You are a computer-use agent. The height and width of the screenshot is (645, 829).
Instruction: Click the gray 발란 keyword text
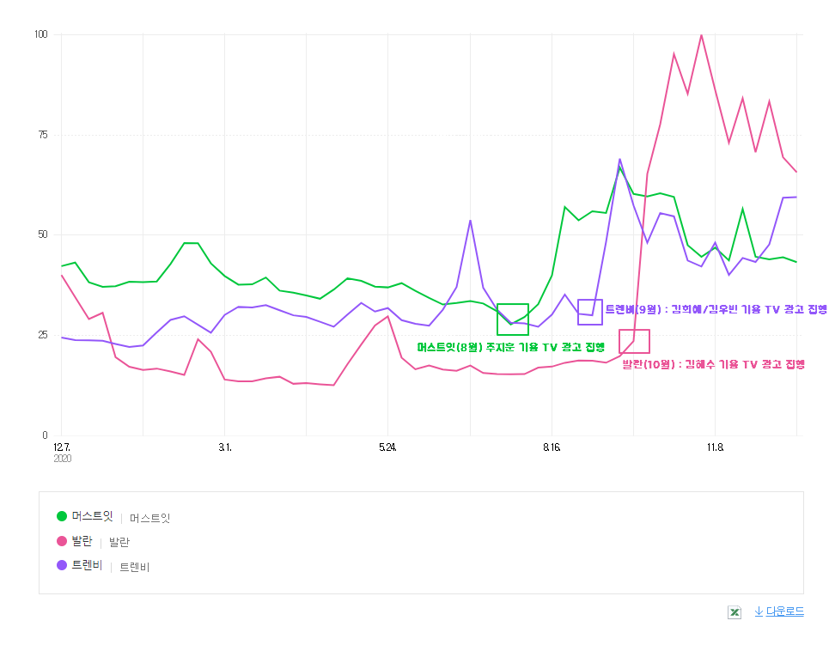(x=119, y=543)
